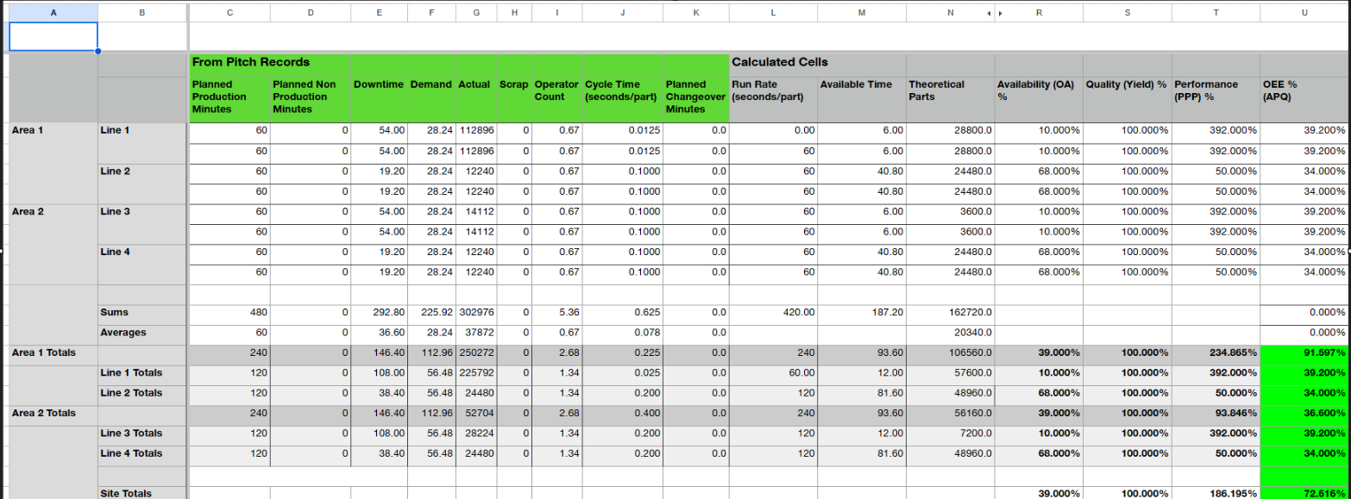Screen dimensions: 1351x499
Task: Click the 'Line 4' row label
Action: [x=115, y=252]
